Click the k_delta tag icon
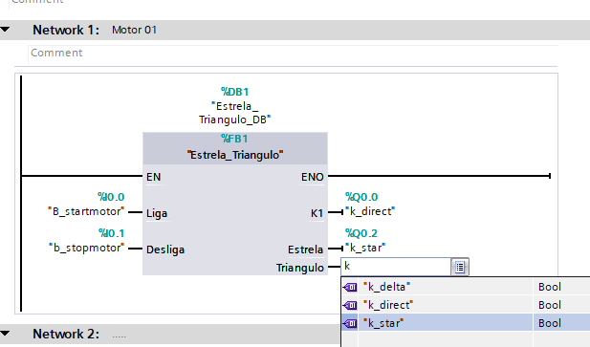Screen dimensions: 590x347 coord(350,287)
